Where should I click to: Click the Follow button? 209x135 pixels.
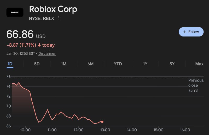tap(191, 32)
